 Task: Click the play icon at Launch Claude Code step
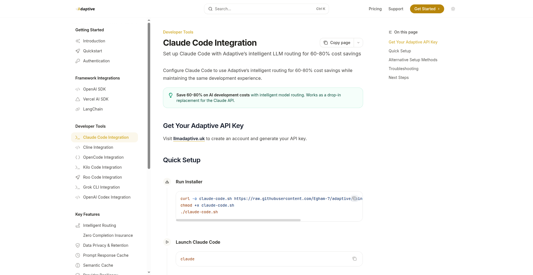(167, 242)
